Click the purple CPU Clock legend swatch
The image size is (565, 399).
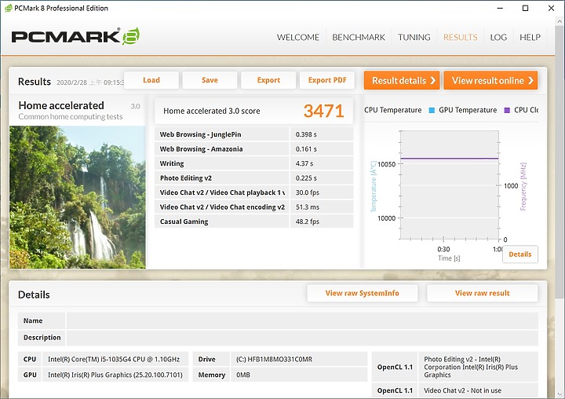click(x=507, y=110)
